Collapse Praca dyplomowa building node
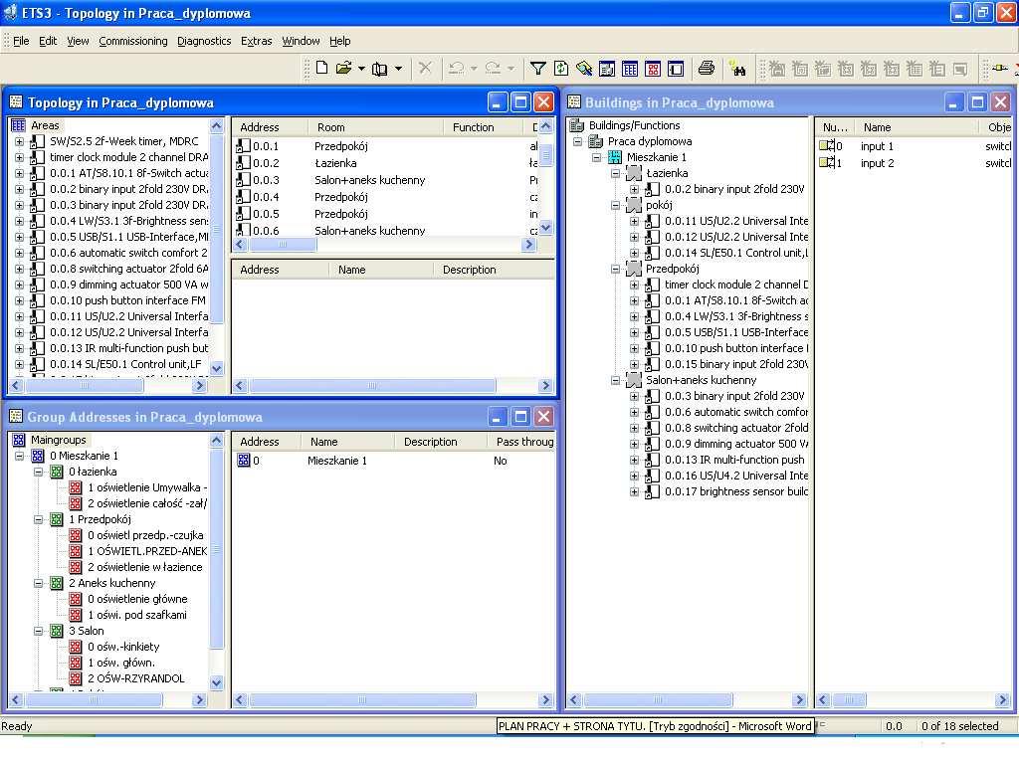The height and width of the screenshot is (764, 1019). [578, 141]
